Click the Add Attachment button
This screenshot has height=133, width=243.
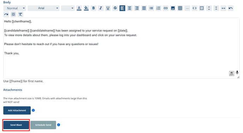point(17,110)
